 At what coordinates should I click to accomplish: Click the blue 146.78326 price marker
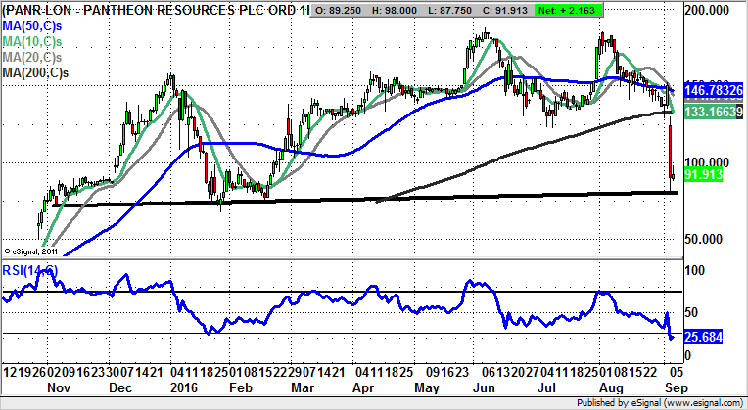[x=713, y=88]
